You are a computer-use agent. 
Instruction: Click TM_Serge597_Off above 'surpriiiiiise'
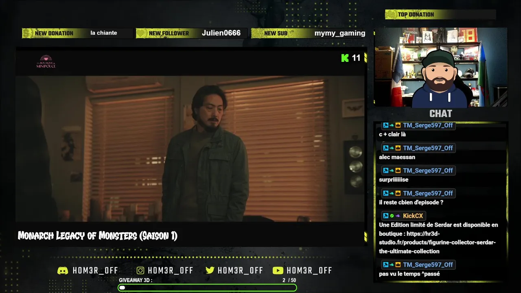[428, 171]
